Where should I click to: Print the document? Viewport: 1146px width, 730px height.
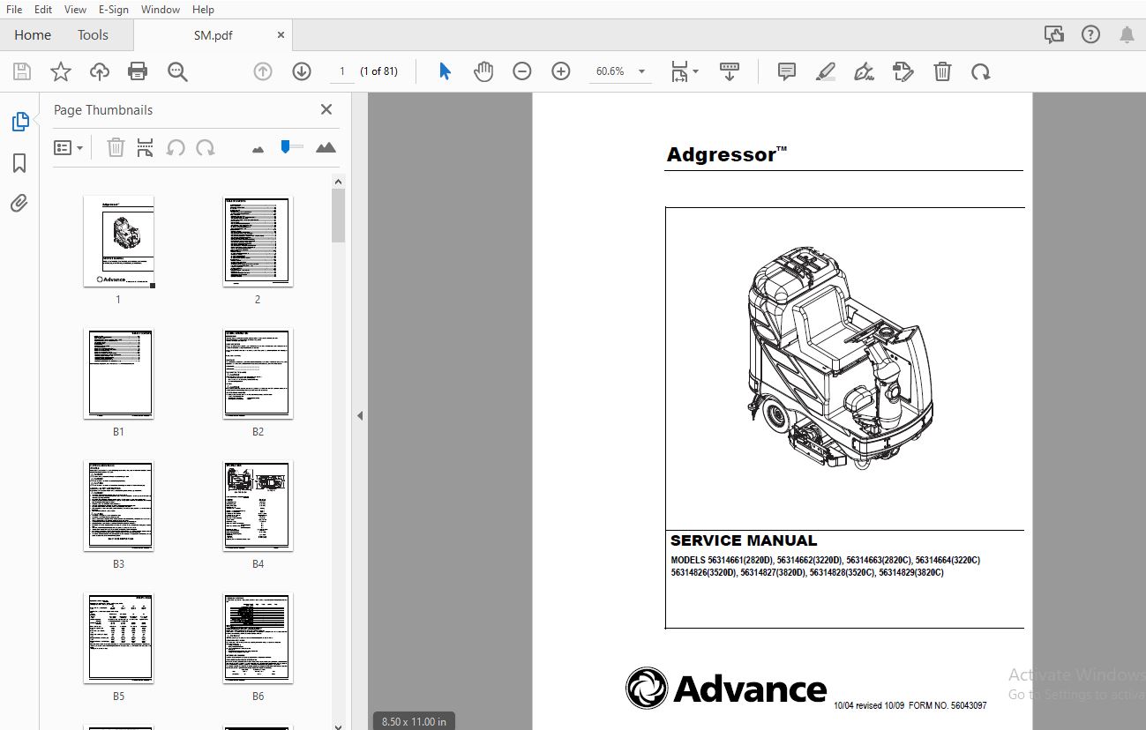138,71
